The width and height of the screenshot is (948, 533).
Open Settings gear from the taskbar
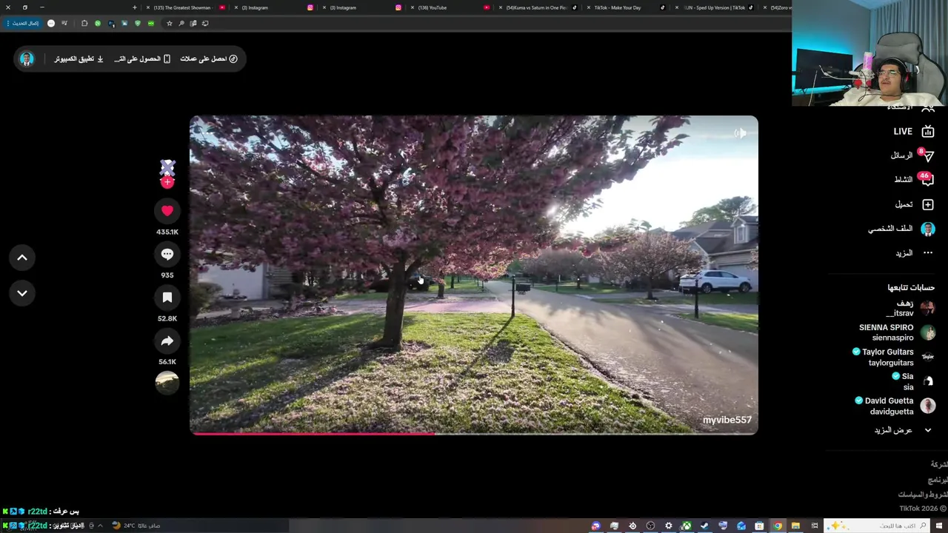point(668,526)
